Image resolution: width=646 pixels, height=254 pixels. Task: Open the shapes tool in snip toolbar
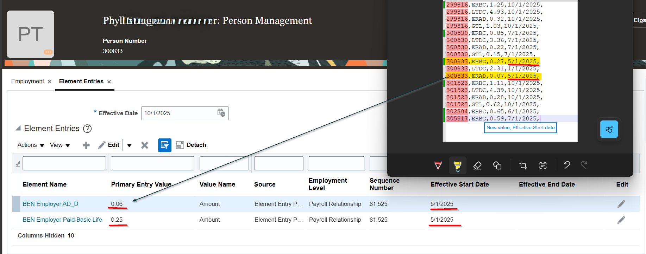click(x=497, y=165)
